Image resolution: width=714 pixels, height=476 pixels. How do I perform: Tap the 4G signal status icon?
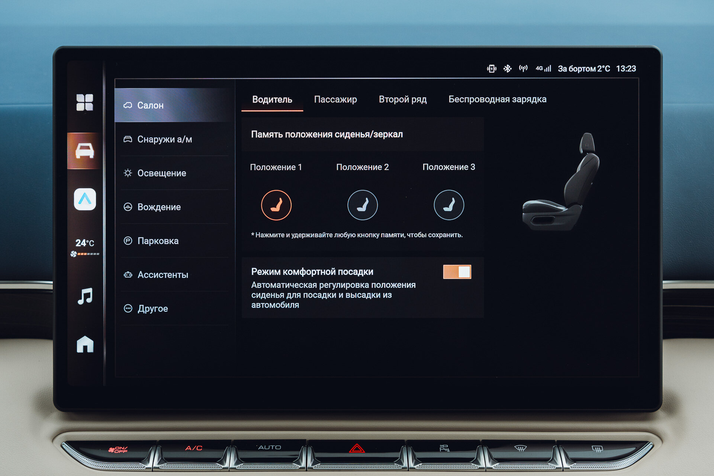[x=543, y=68]
